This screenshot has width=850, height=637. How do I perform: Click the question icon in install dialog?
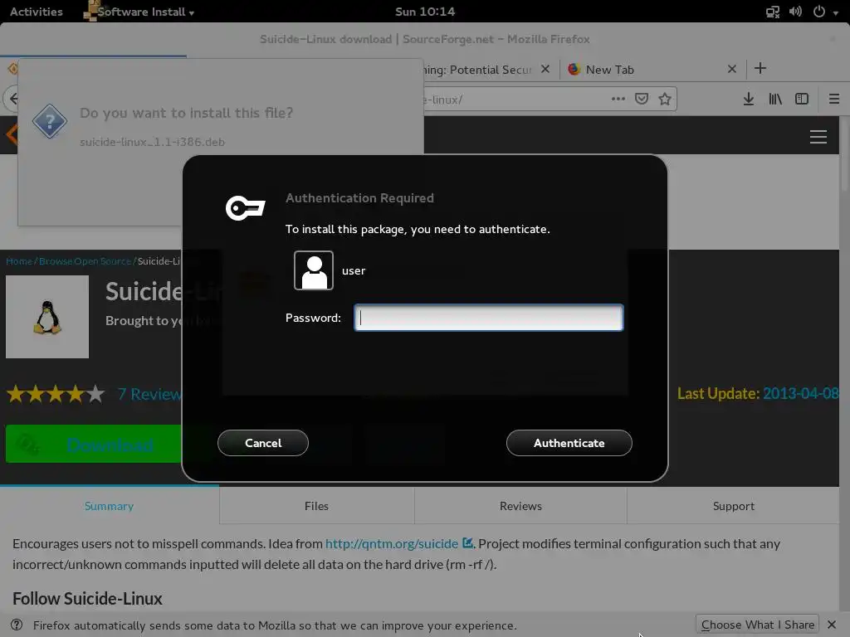(x=49, y=121)
